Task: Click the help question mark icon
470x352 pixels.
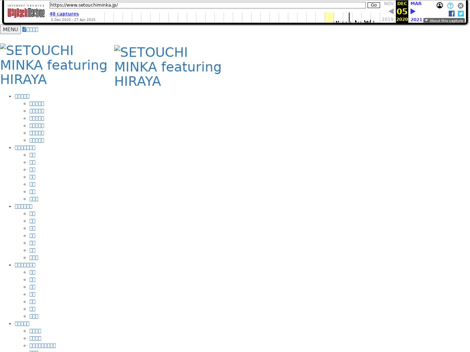Action: tap(450, 5)
